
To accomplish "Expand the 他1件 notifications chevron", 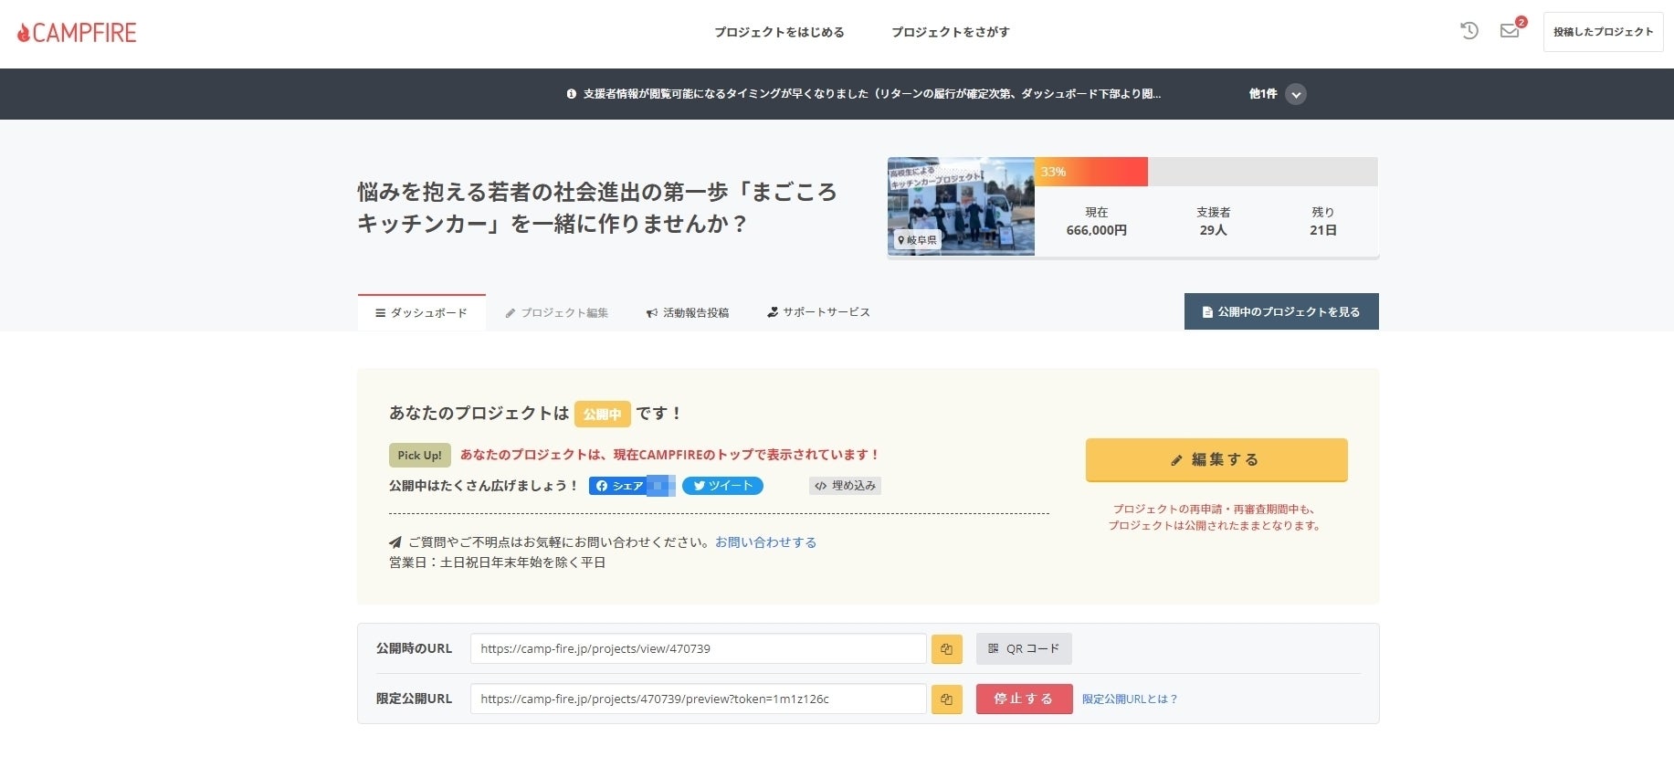I will click(1295, 94).
